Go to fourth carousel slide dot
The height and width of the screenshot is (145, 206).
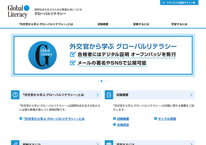tap(108, 81)
